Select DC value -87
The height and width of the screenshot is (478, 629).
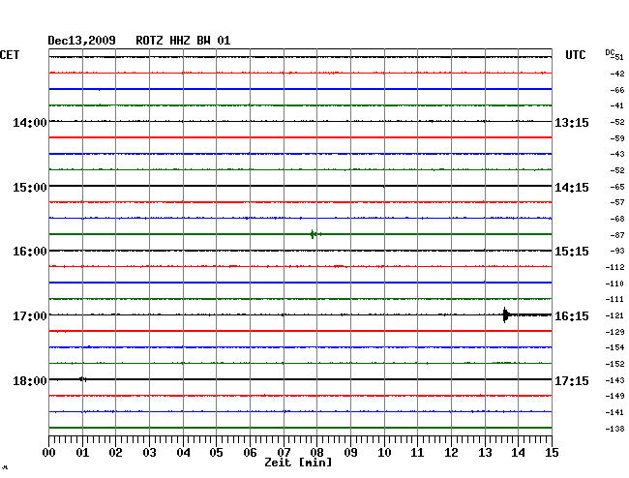(x=617, y=235)
